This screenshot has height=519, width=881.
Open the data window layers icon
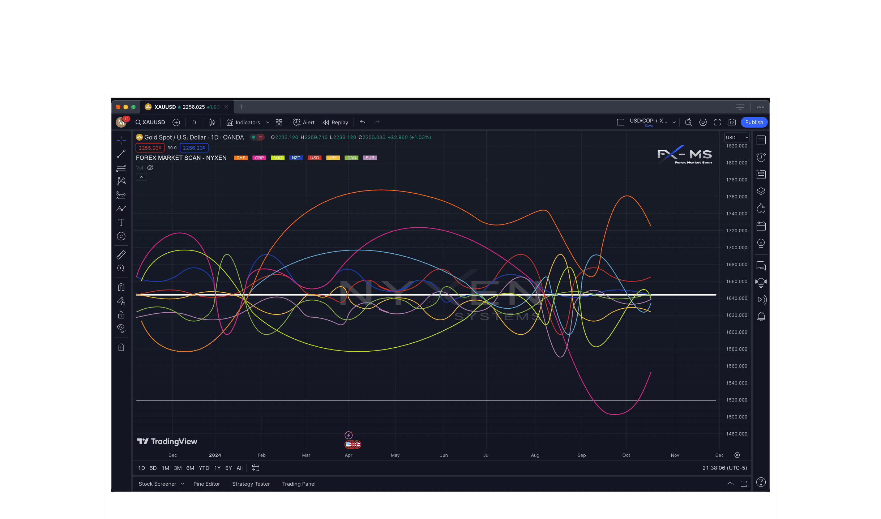(x=761, y=191)
